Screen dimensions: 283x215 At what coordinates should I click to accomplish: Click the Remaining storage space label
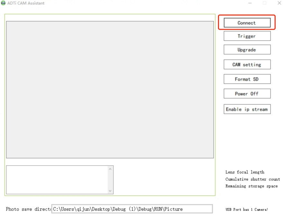click(251, 186)
